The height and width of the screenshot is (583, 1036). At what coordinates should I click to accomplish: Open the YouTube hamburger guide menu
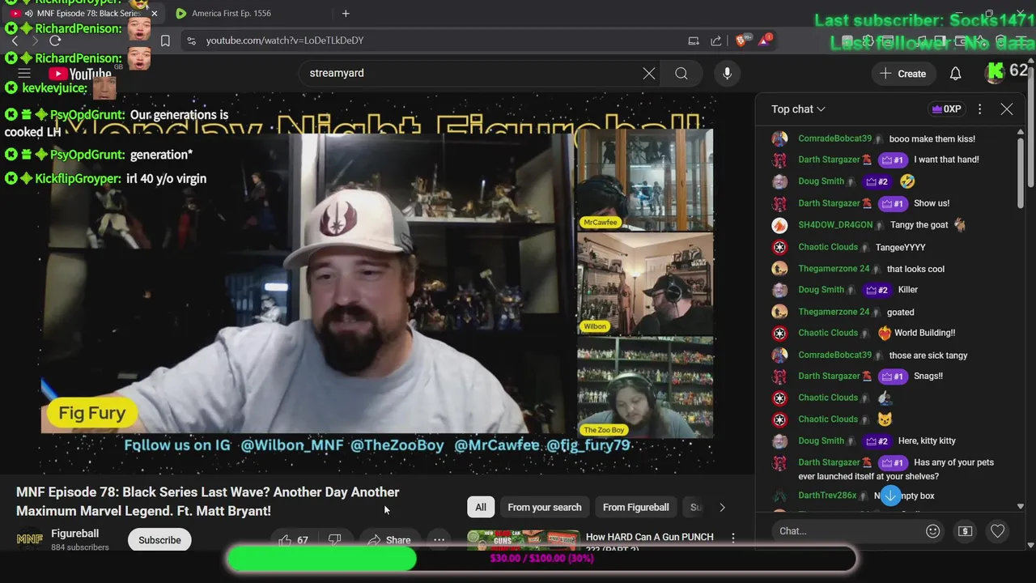pyautogui.click(x=24, y=74)
